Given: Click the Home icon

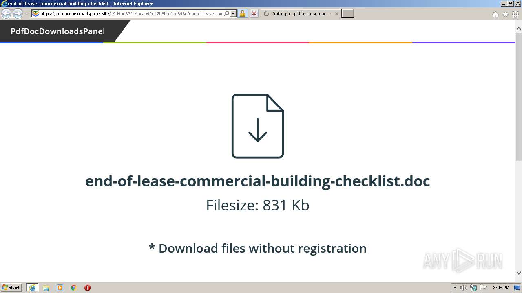Looking at the screenshot, I should click(x=495, y=14).
